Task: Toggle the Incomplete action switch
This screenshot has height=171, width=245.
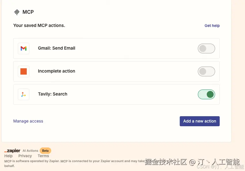Action: (206, 71)
